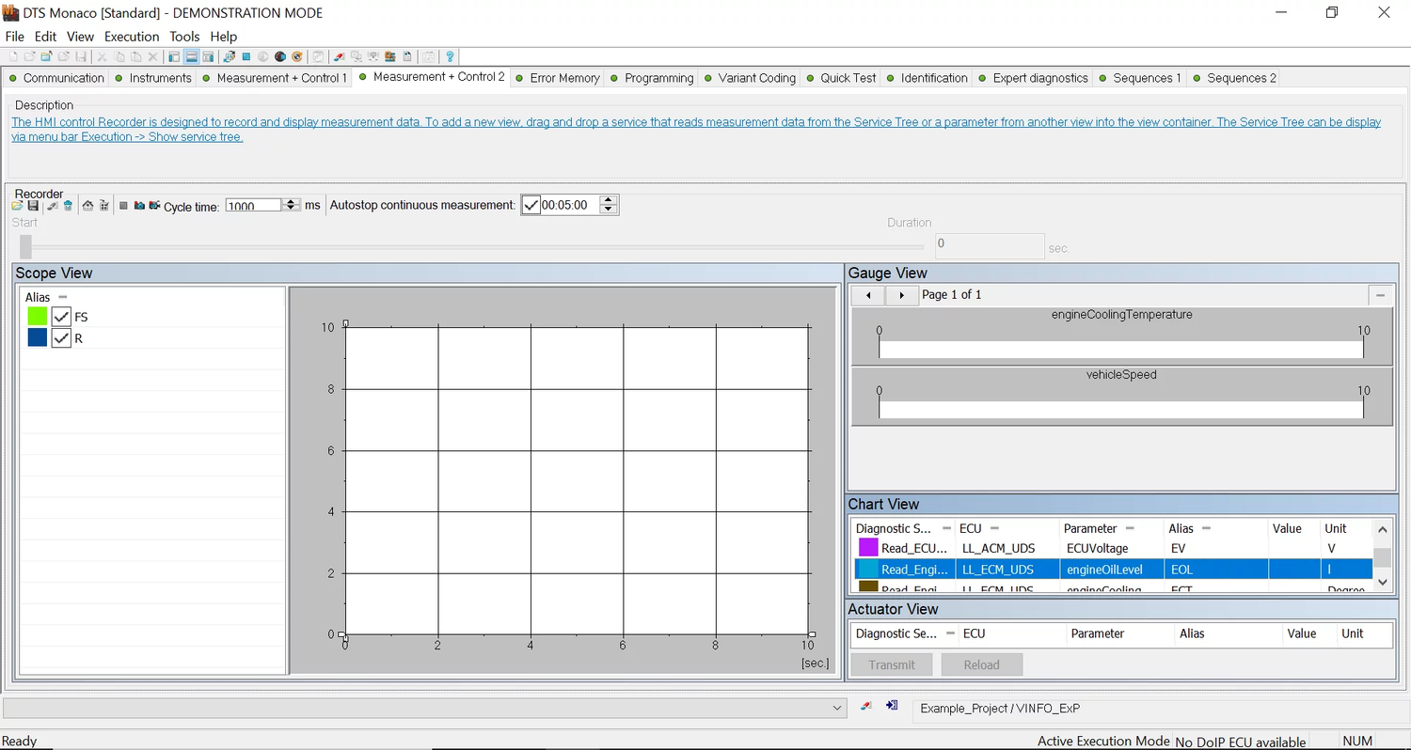Click the blue square icon in main toolbar
This screenshot has height=750, width=1411.
tap(246, 57)
